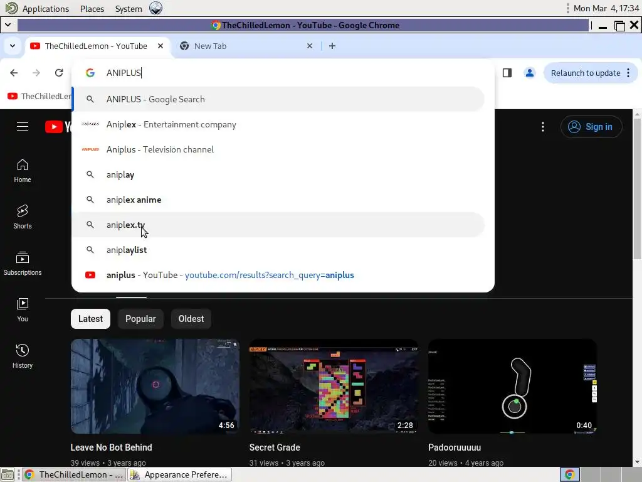Screen dimensions: 642x482
Task: Click the YouTube Sign in button
Action: [591, 127]
